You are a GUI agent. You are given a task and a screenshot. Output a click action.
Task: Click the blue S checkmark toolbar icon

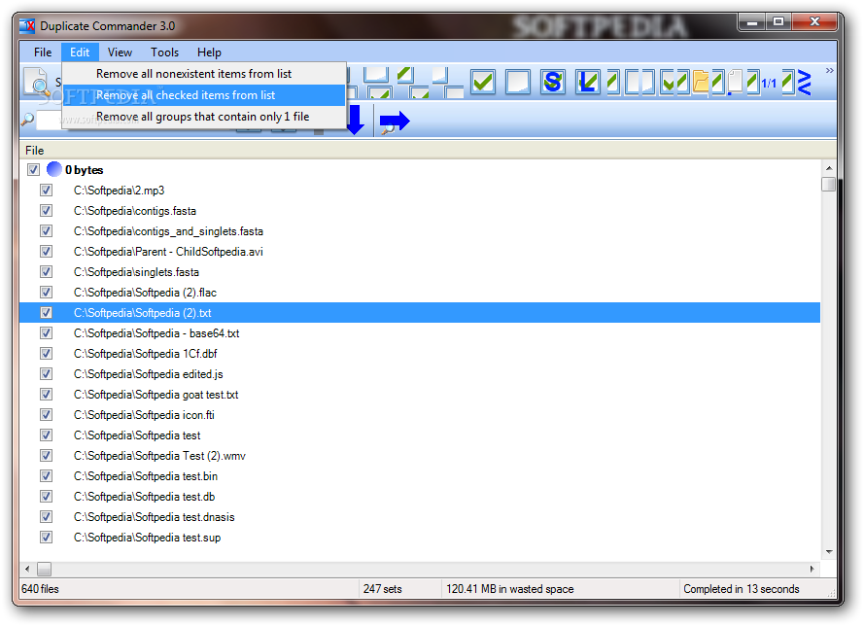click(x=553, y=82)
